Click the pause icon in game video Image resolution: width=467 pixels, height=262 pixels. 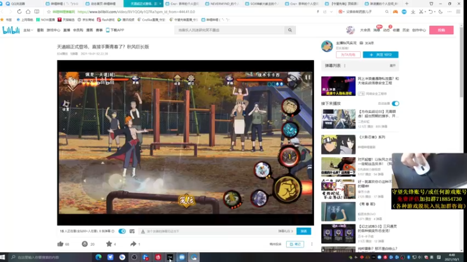click(308, 77)
